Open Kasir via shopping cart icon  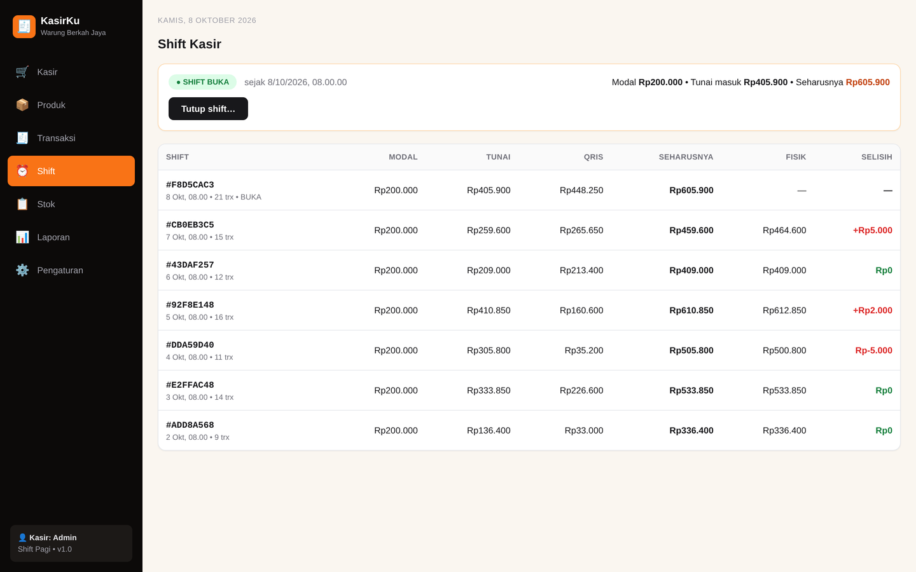coord(22,72)
